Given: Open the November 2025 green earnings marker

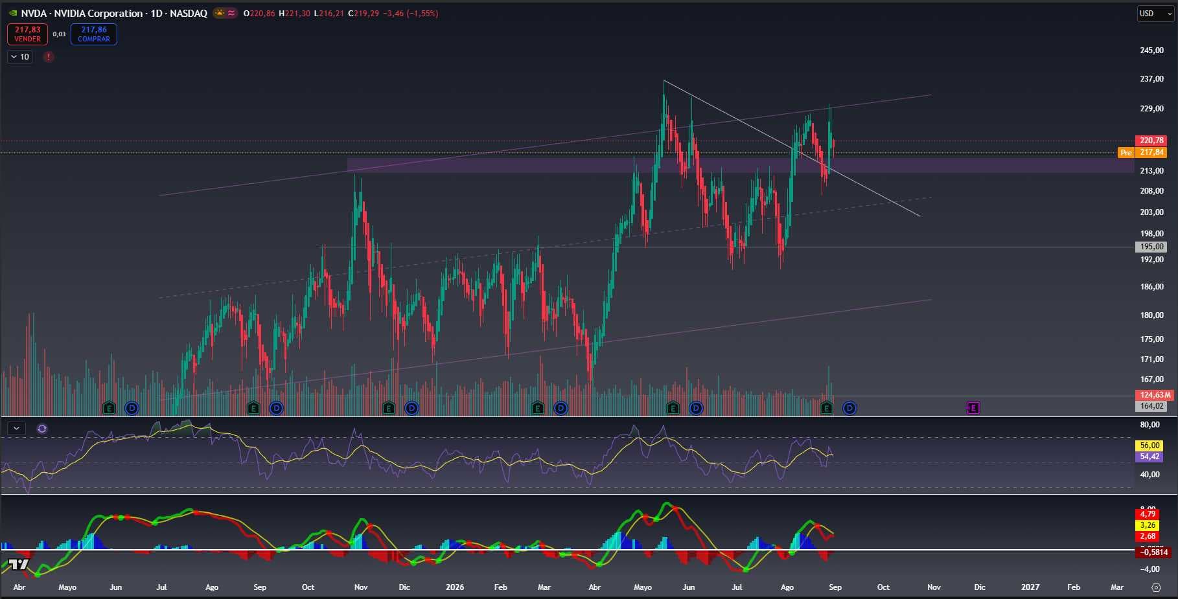Looking at the screenshot, I should (388, 408).
